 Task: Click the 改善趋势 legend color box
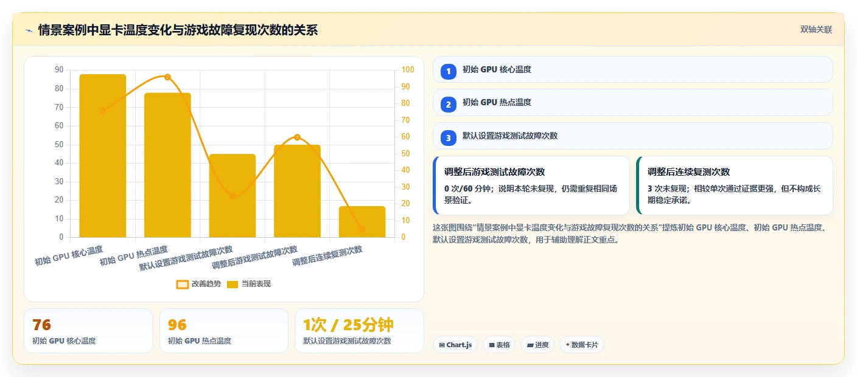click(x=183, y=284)
